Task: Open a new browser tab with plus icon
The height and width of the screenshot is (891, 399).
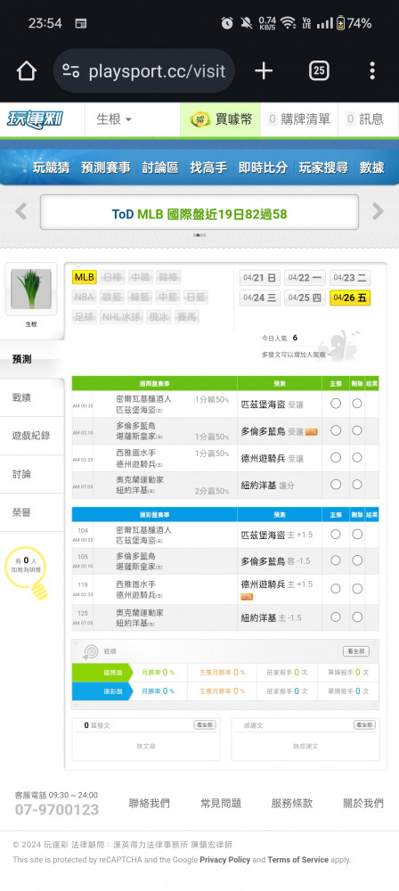Action: point(263,71)
